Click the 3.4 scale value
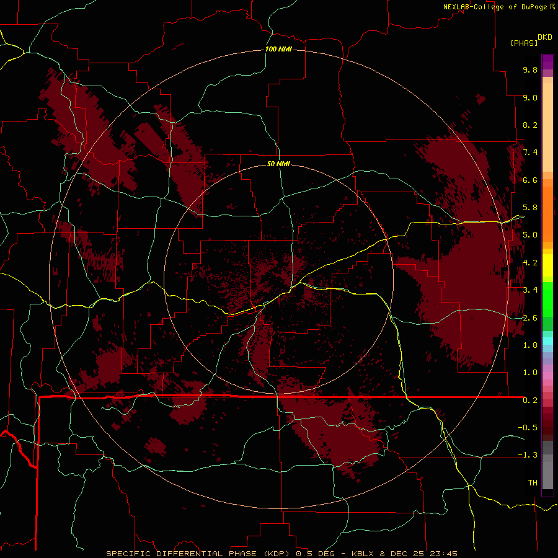Screen dimensions: 558x558 (530, 290)
